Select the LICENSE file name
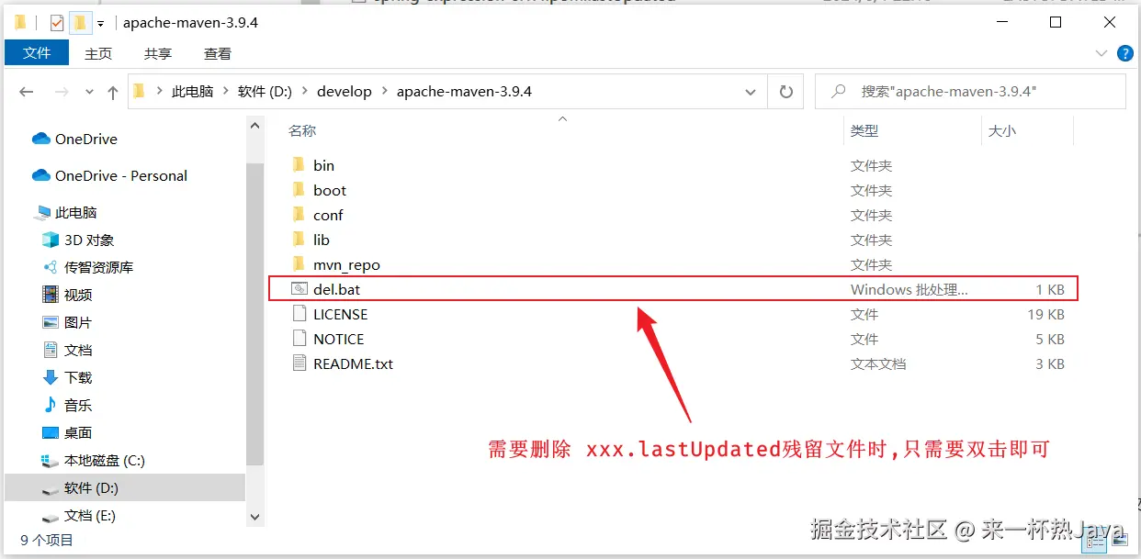1141x559 pixels. click(340, 314)
